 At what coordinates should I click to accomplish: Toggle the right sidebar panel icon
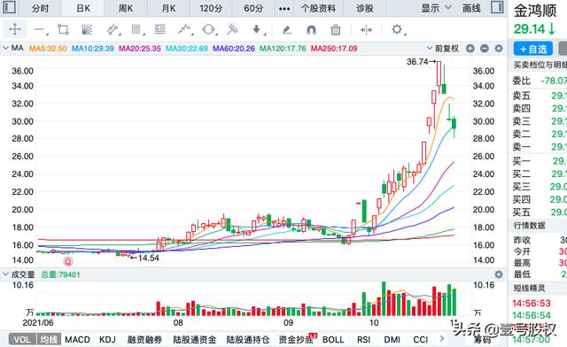coord(497,7)
